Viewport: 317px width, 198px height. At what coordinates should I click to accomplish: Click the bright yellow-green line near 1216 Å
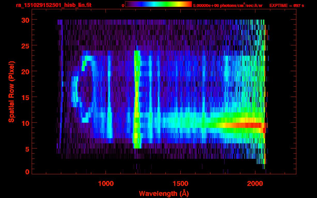click(x=137, y=99)
